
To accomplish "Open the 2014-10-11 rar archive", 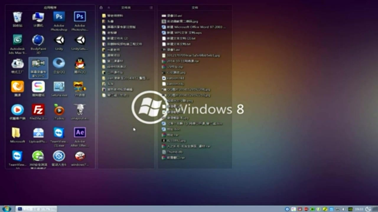I will tap(180, 61).
